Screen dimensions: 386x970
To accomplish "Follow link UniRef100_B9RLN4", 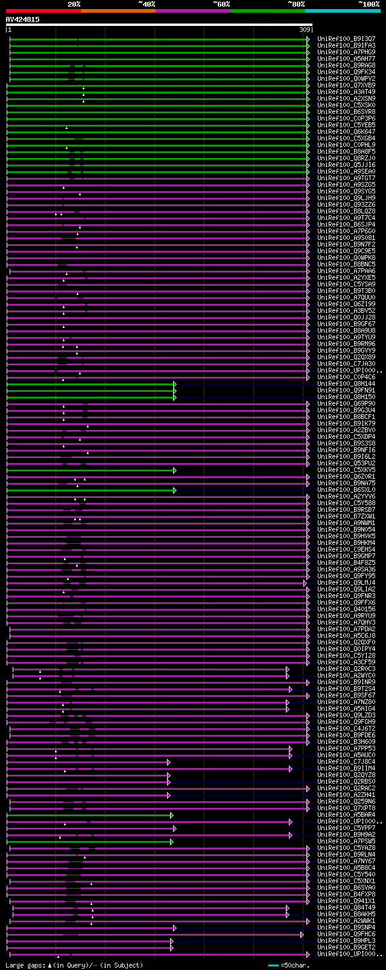I will tap(346, 855).
